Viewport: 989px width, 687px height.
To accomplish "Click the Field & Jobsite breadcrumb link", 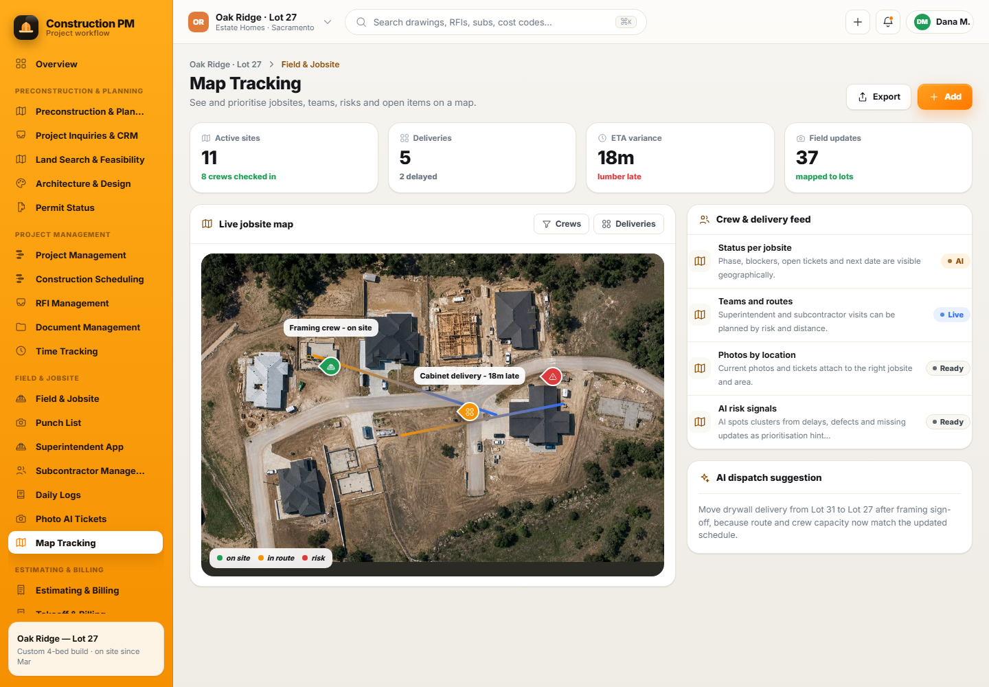I will tap(310, 65).
